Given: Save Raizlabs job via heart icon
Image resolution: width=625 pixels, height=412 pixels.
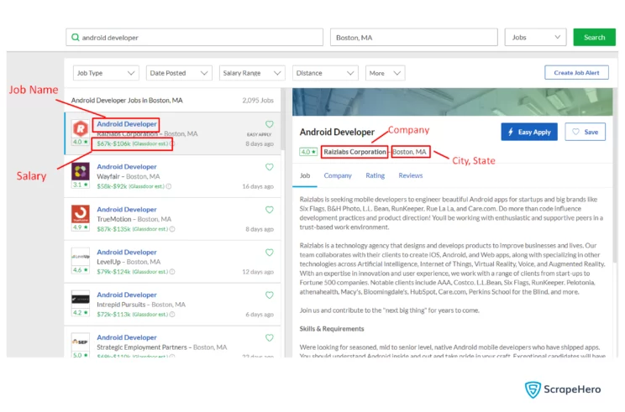Looking at the screenshot, I should click(x=270, y=124).
